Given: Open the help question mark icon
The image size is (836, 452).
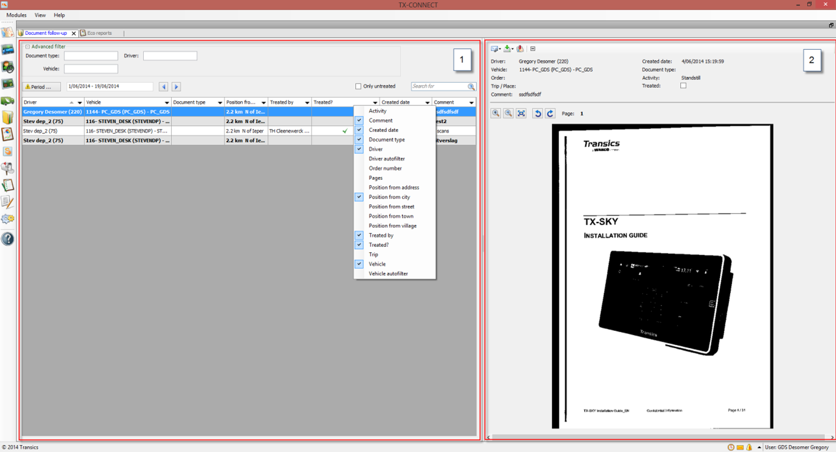Looking at the screenshot, I should point(8,239).
